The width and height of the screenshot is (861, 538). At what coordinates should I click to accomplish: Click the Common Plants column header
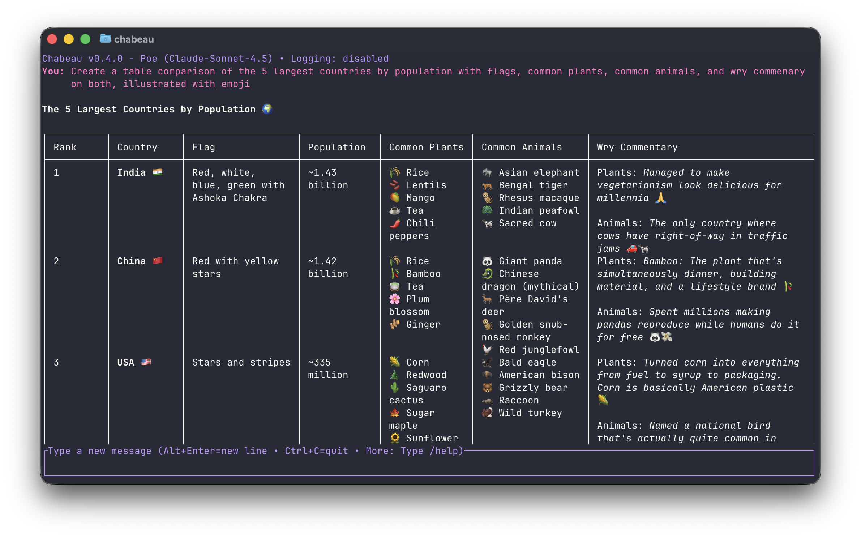point(426,147)
